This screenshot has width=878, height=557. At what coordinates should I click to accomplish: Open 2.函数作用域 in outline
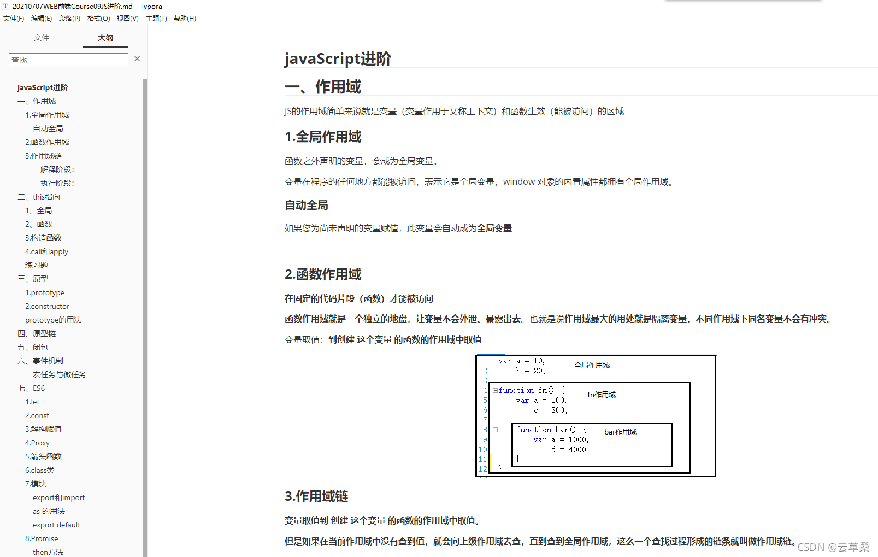(x=47, y=142)
